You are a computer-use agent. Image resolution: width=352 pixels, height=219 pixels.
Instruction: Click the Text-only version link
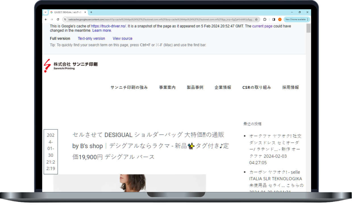click(x=91, y=38)
